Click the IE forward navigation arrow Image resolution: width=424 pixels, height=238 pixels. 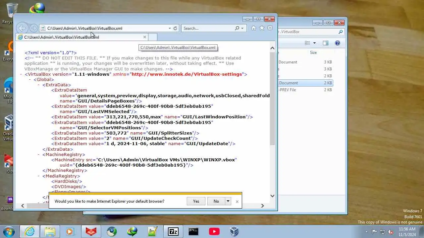tap(33, 28)
